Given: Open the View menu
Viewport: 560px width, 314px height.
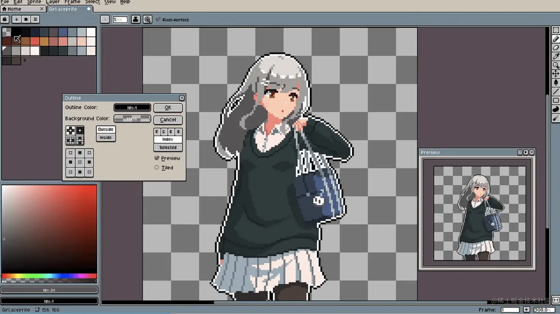Looking at the screenshot, I should 110,2.
